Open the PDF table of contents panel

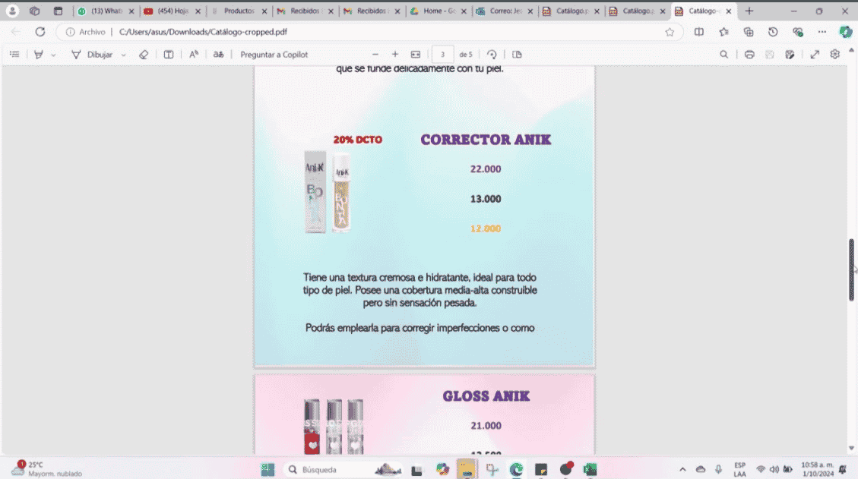[x=14, y=55]
